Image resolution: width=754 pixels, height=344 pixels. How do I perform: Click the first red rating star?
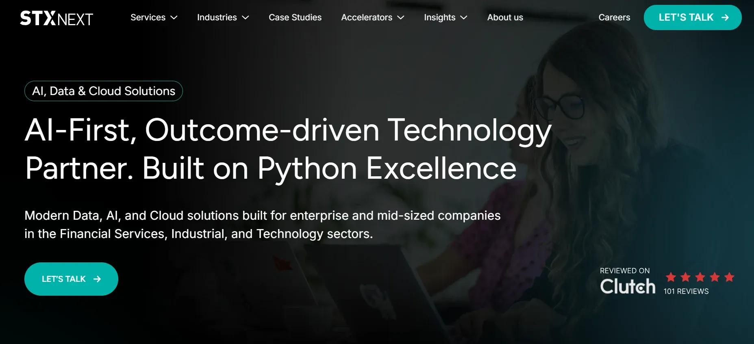tap(671, 277)
